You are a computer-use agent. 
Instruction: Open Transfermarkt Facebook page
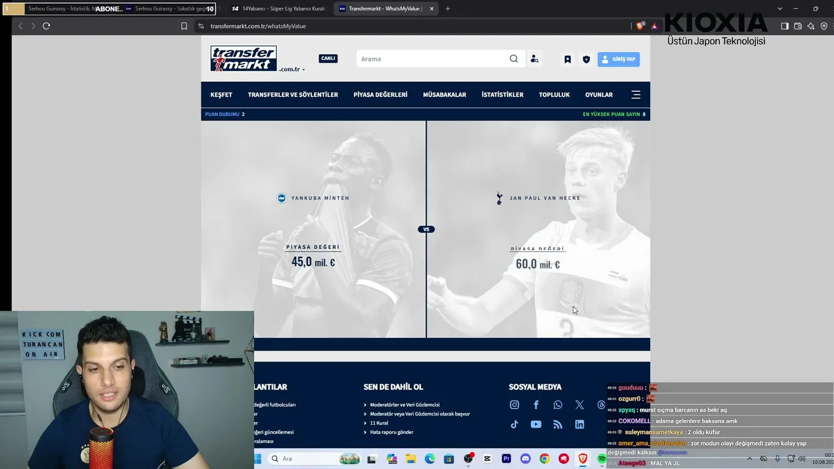click(x=536, y=405)
